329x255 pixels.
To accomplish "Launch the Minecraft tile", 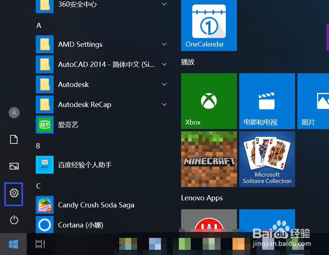I will point(209,159).
